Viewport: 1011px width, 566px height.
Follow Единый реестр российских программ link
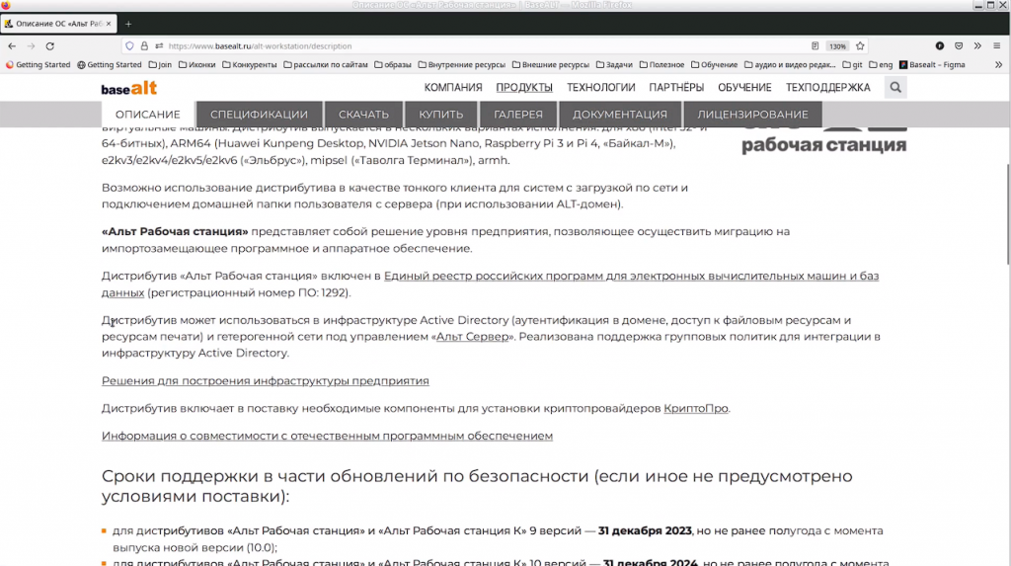pyautogui.click(x=631, y=277)
